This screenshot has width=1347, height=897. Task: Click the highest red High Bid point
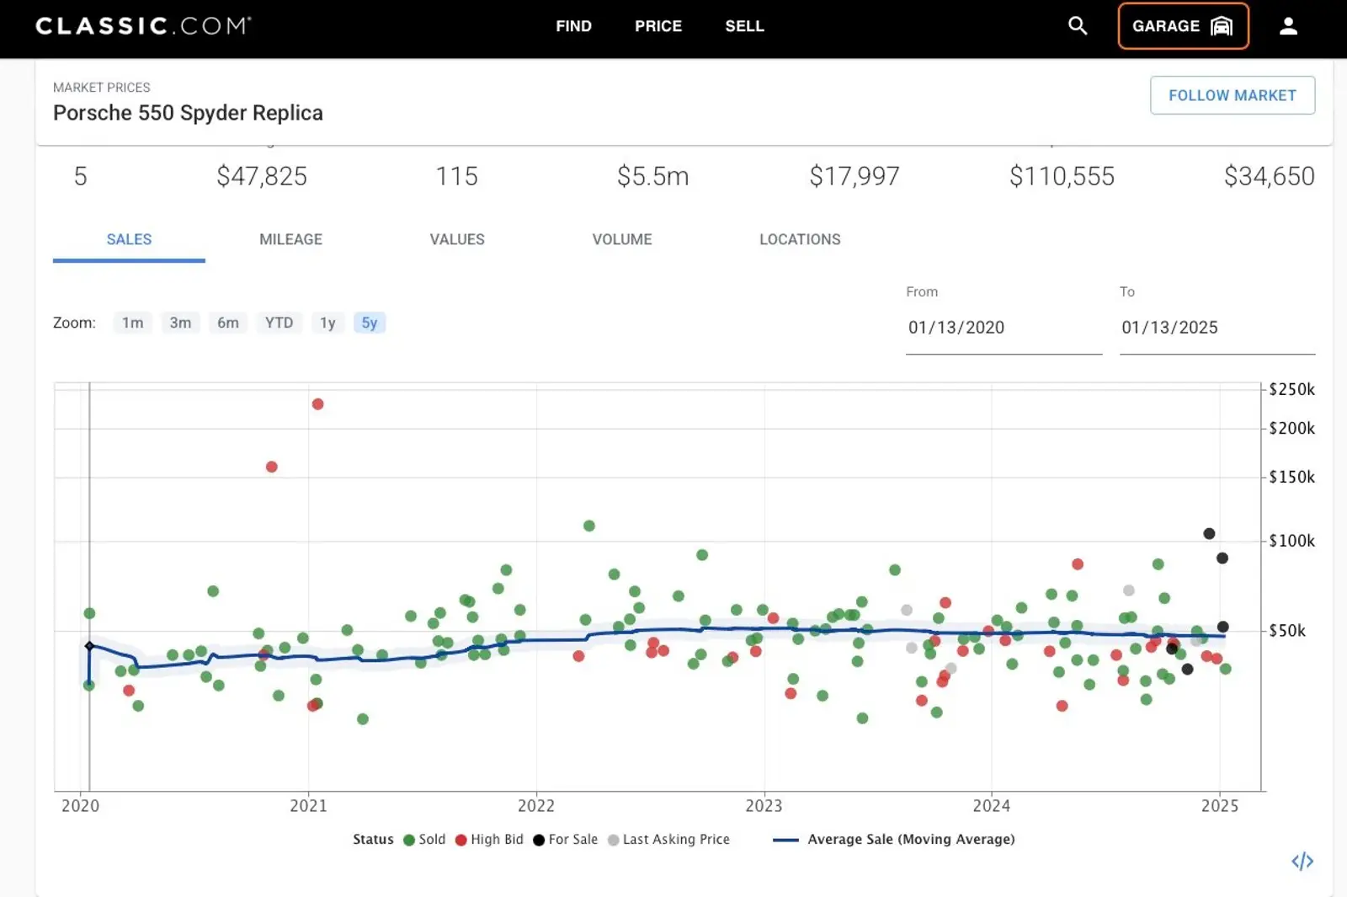pyautogui.click(x=317, y=404)
